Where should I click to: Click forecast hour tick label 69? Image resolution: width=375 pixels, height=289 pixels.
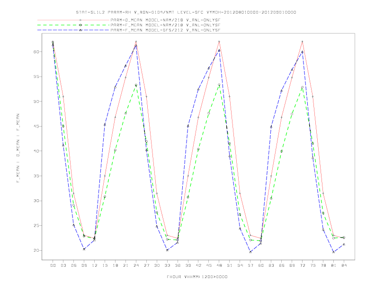coord(292,265)
